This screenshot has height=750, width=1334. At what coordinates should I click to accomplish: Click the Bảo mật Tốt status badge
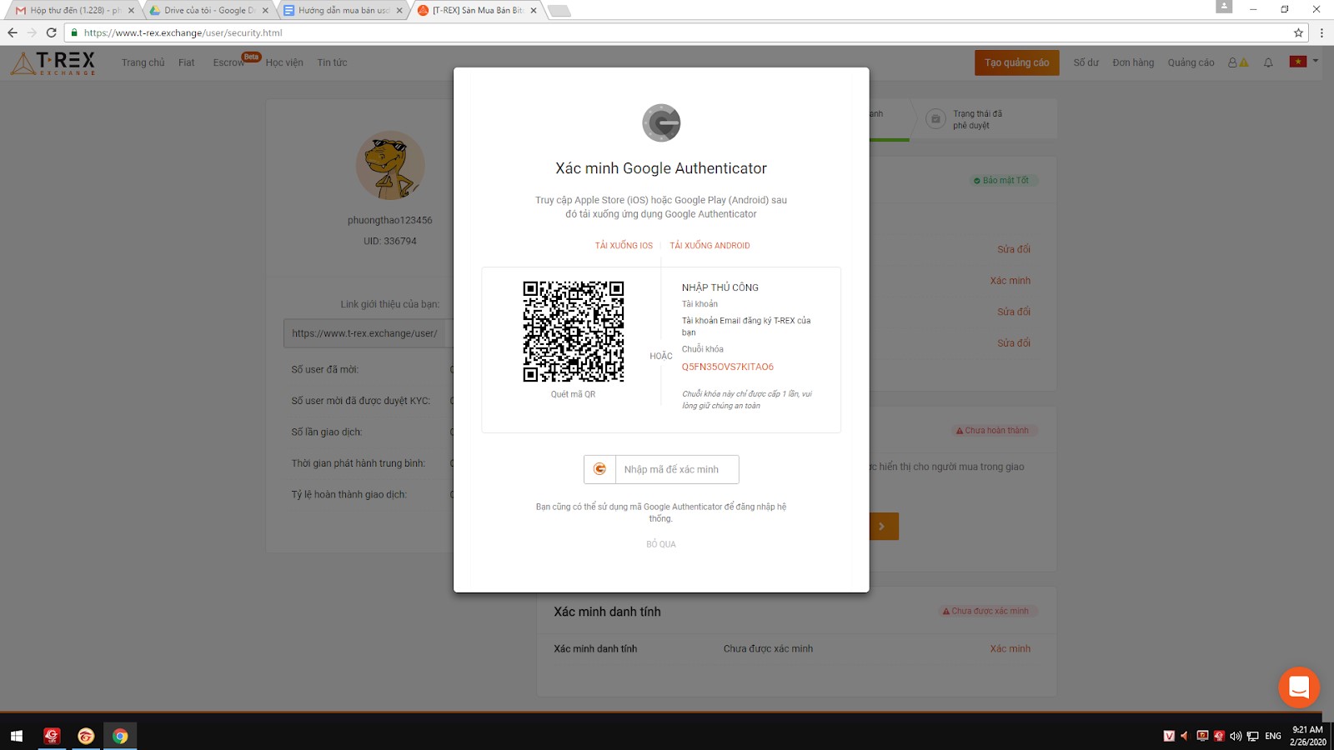[x=1001, y=180]
